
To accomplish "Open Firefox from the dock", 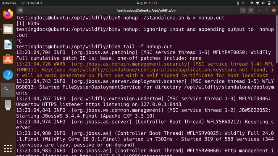I will (8, 14).
